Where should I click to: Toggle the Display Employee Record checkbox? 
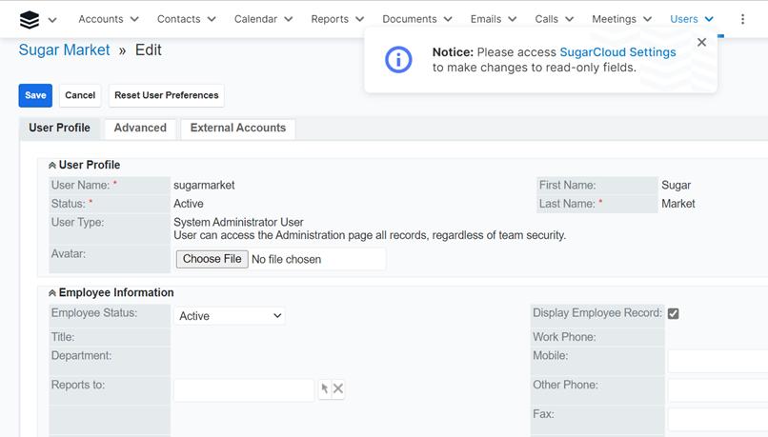pyautogui.click(x=674, y=313)
